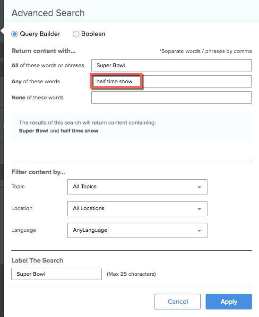Click the Advanced Search dialog title
The image size is (259, 317).
click(48, 13)
